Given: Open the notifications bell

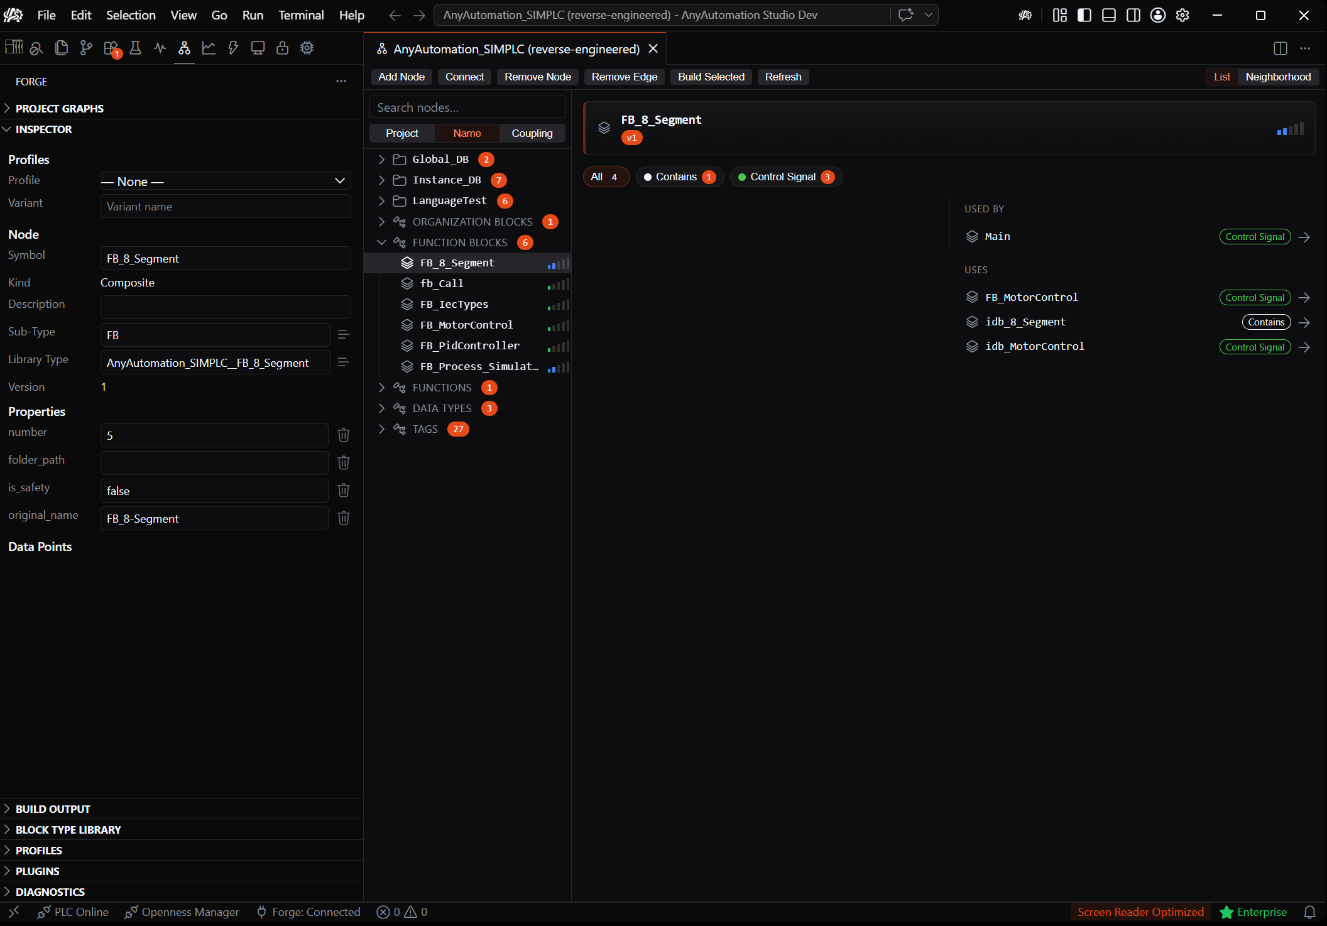Looking at the screenshot, I should pos(1309,912).
